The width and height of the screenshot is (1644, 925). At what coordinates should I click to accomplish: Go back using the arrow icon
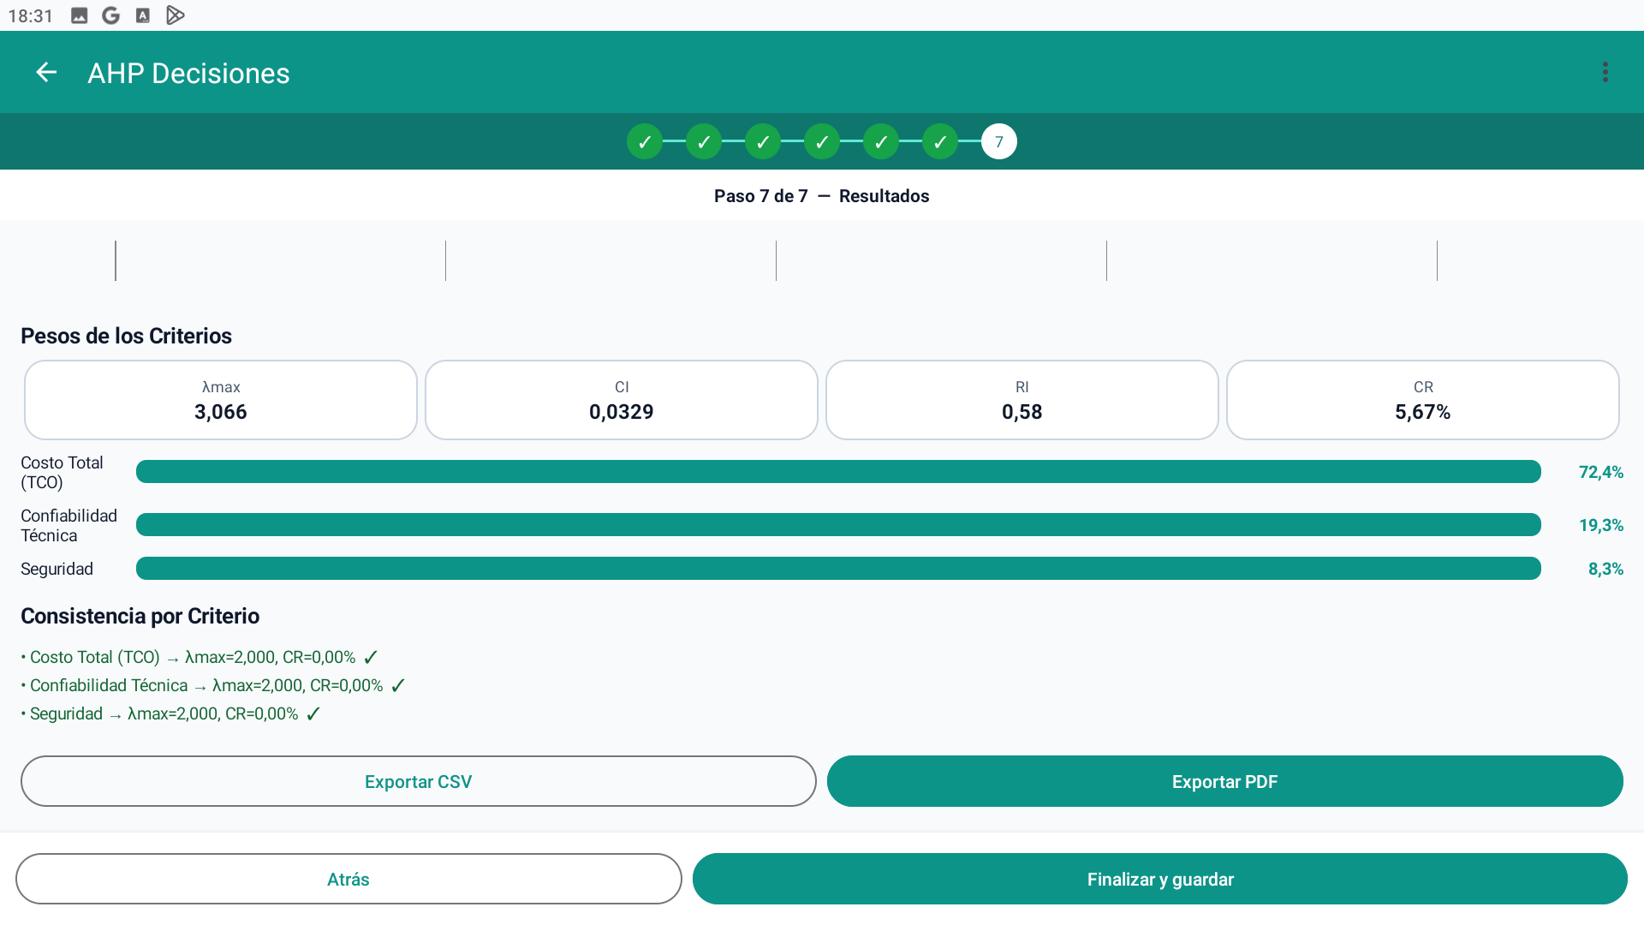click(x=46, y=73)
